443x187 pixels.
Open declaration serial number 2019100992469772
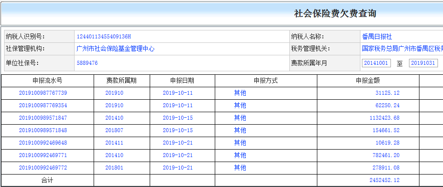coord(43,168)
